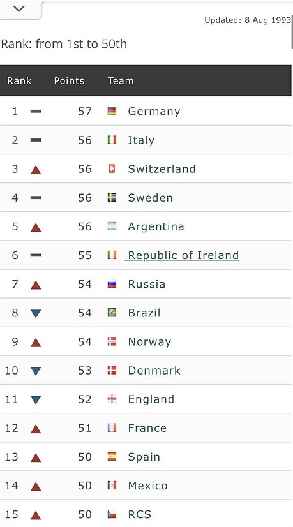Expand the chevron dropdown at top
The width and height of the screenshot is (293, 527).
[x=20, y=9]
